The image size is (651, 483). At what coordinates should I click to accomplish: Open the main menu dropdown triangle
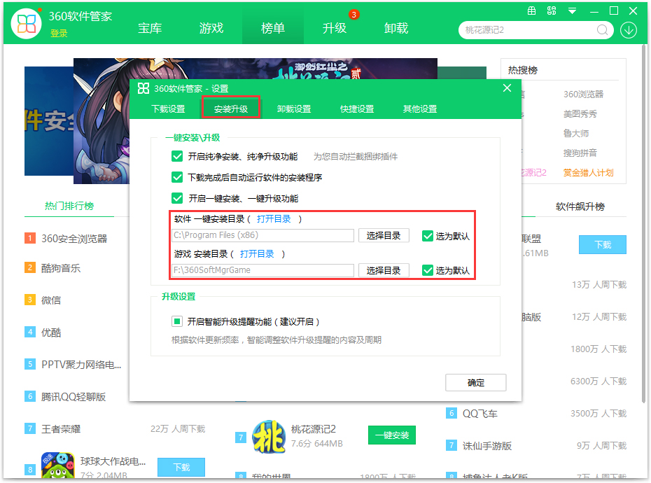click(572, 11)
